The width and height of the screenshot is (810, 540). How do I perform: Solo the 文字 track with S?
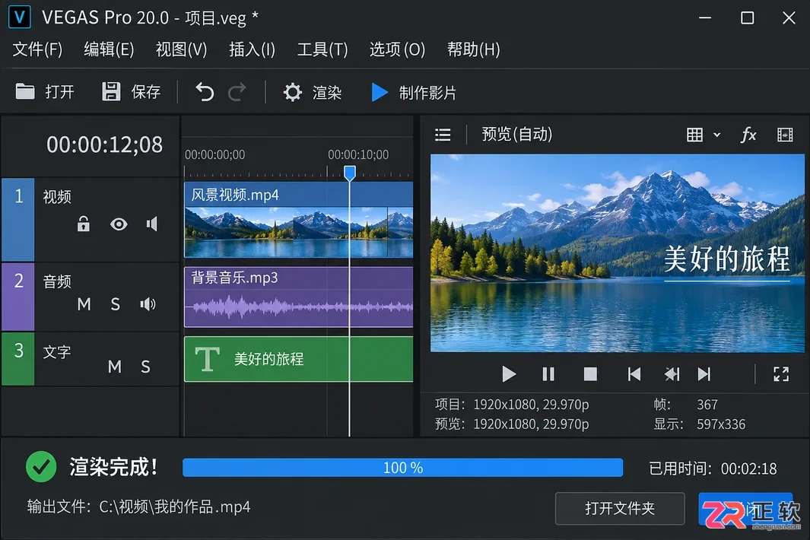146,367
